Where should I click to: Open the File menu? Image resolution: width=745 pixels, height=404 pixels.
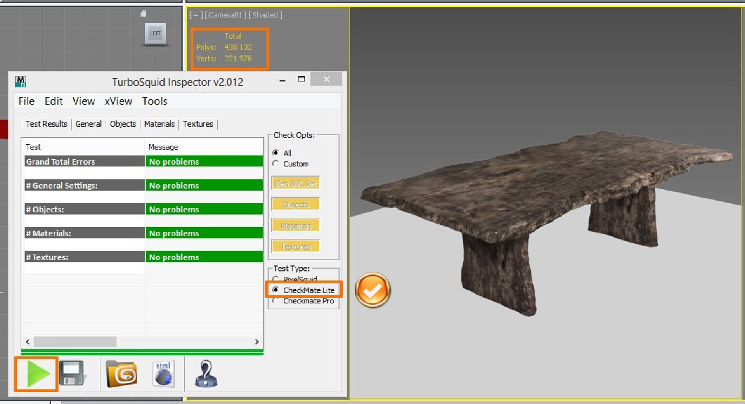click(26, 101)
